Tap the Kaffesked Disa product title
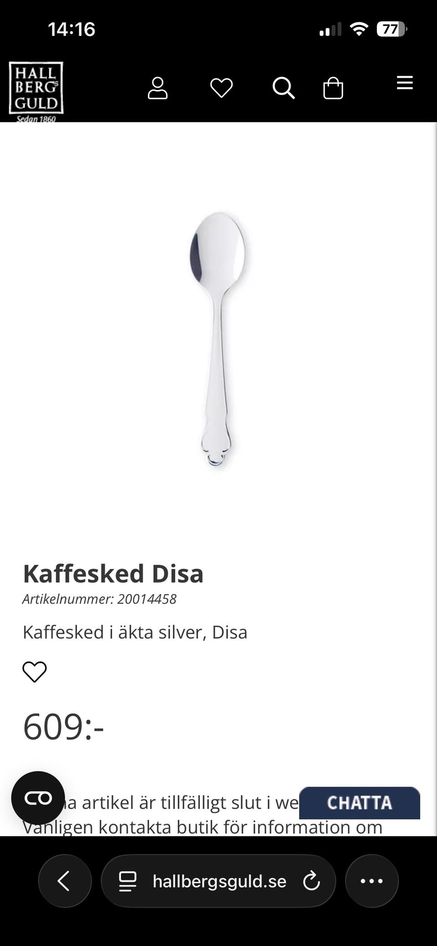The height and width of the screenshot is (946, 437). point(113,573)
